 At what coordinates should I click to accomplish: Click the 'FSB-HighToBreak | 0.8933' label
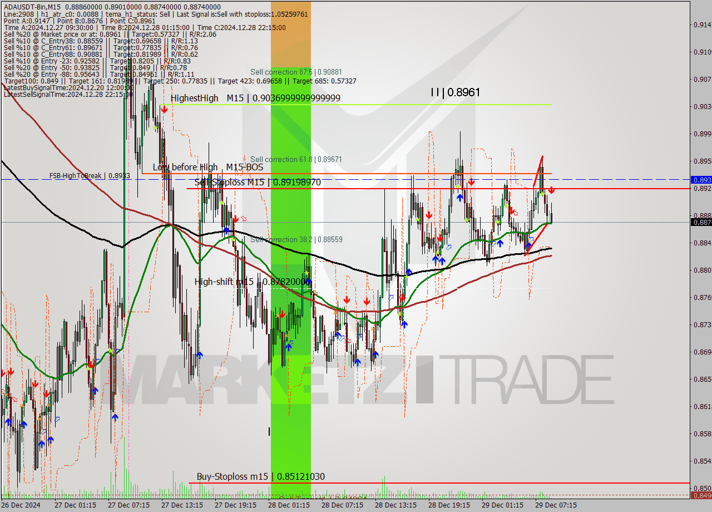90,176
